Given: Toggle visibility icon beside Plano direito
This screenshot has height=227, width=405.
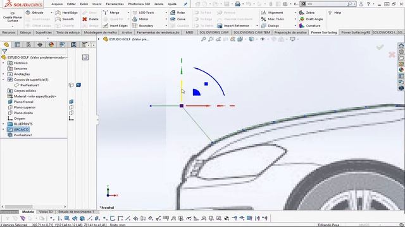Looking at the screenshot, I should click(x=72, y=113).
